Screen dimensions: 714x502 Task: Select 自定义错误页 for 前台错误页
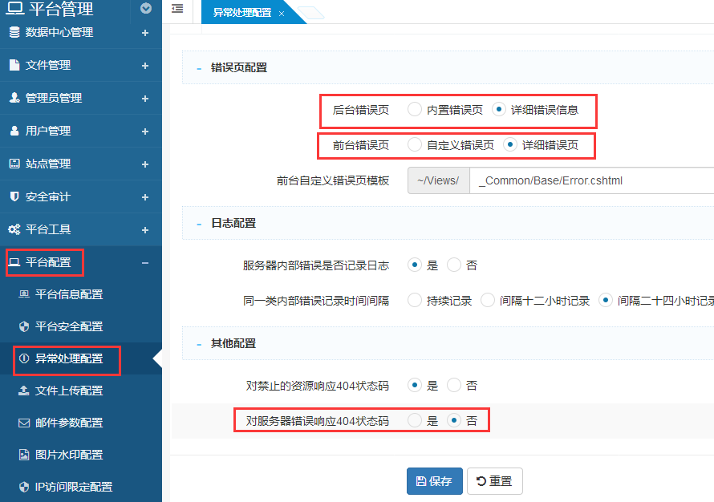415,145
